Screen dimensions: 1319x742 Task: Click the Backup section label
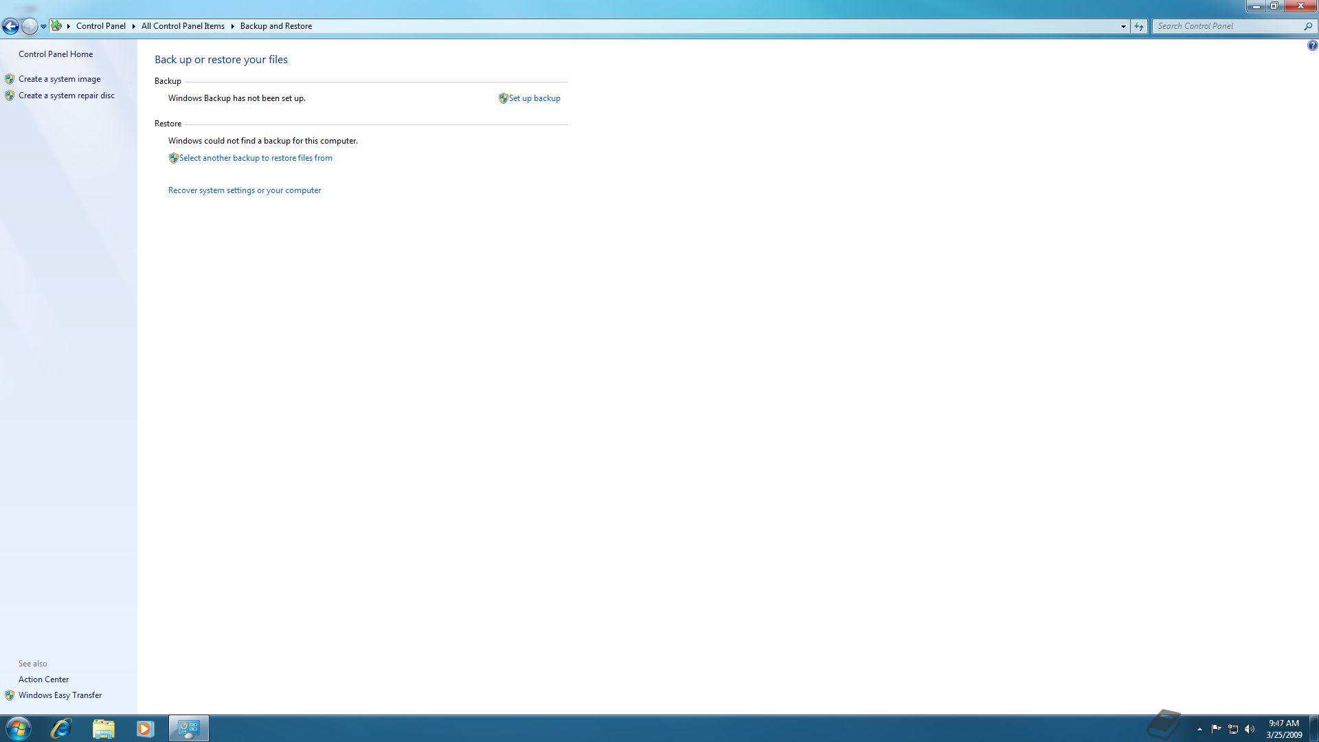[168, 81]
